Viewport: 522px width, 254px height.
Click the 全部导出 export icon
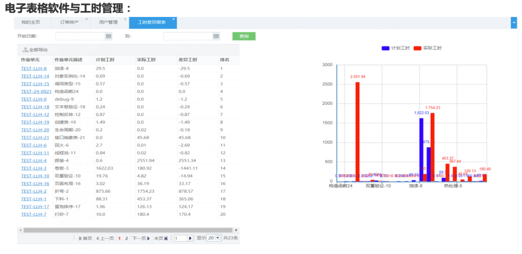[25, 50]
